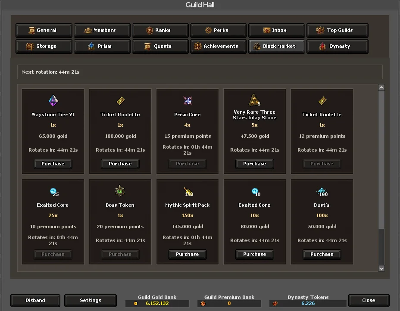This screenshot has width=400, height=311.
Task: Purchase the Mythic Spirit Pack
Action: (187, 255)
